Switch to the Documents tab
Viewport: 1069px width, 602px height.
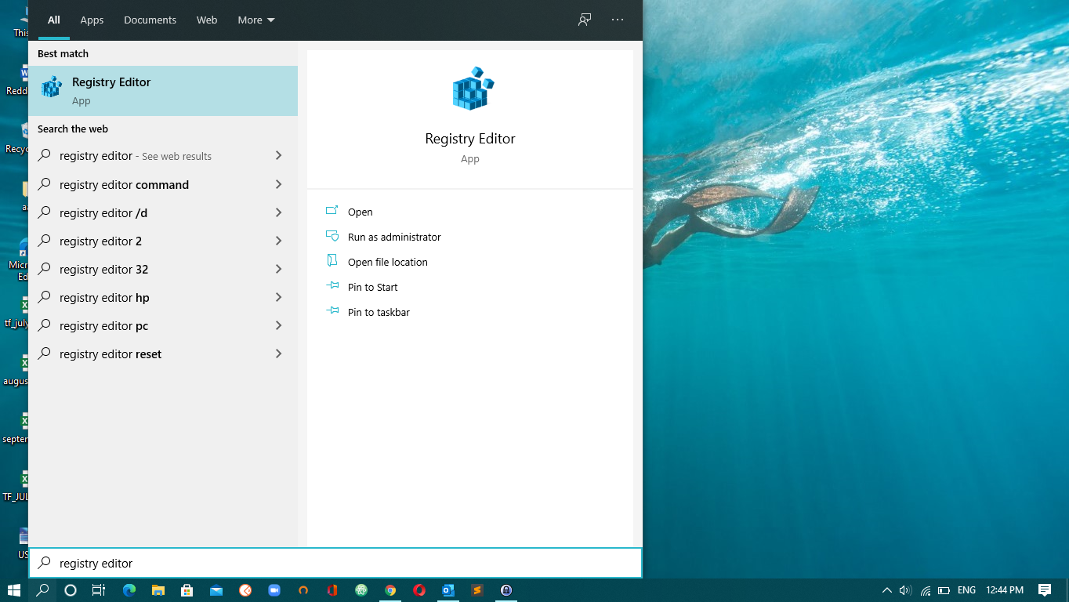150,20
